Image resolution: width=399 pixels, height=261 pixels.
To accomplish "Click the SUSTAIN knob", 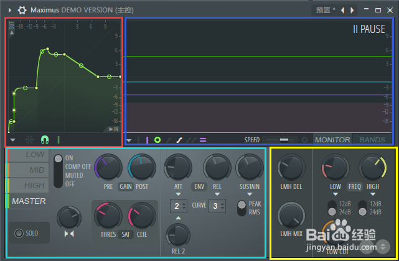I will [x=250, y=168].
